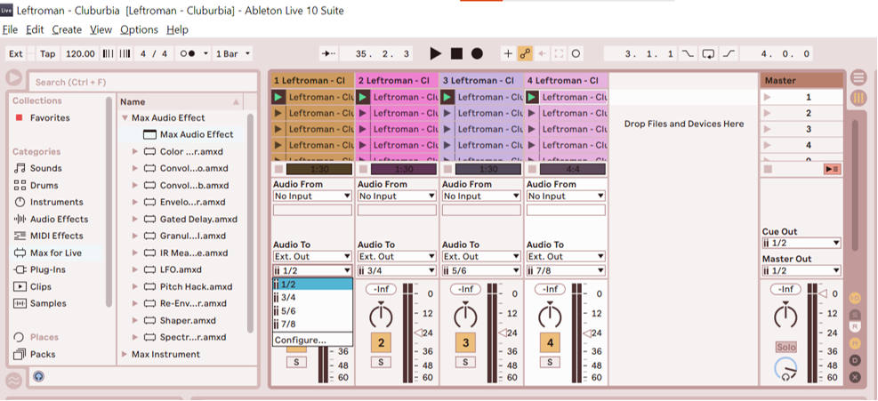The image size is (878, 401).
Task: Click the Tap tempo button
Action: 48,53
